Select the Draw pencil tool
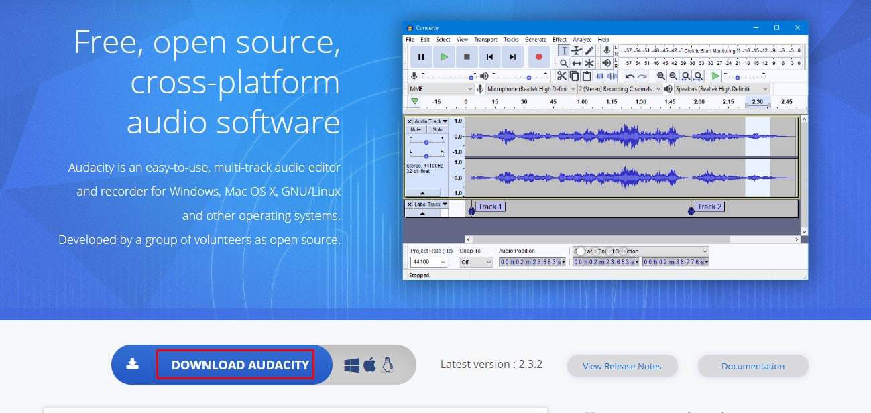The width and height of the screenshot is (871, 413). click(x=589, y=50)
